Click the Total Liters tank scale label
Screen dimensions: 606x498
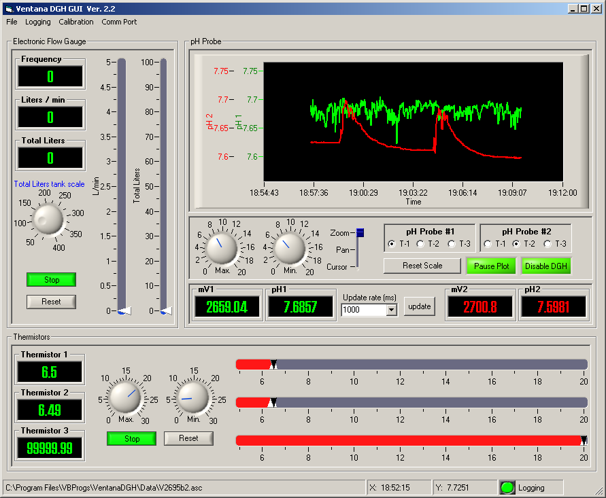coord(49,184)
